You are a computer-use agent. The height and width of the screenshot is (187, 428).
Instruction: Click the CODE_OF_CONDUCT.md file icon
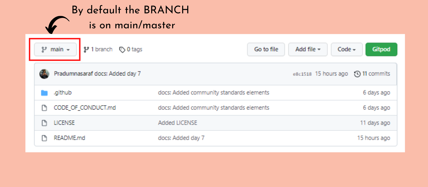(x=44, y=108)
